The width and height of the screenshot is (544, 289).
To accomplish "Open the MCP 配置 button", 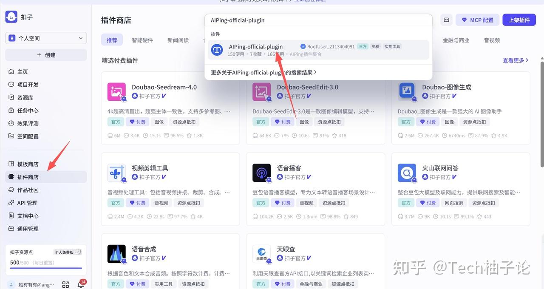I will click(x=477, y=20).
